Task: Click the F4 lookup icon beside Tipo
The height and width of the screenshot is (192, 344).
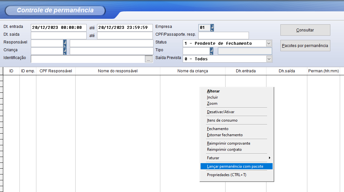Action: pos(212,51)
